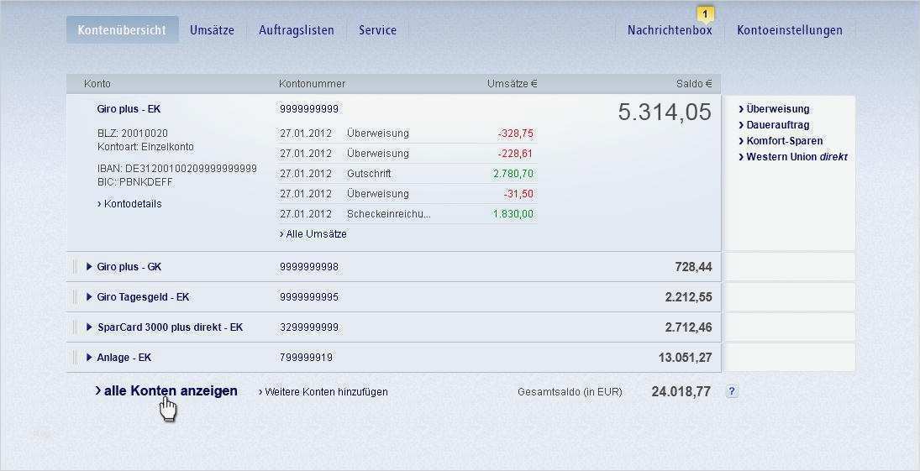Click the Gesamtsaldo help question mark icon
The height and width of the screenshot is (471, 920).
[732, 391]
